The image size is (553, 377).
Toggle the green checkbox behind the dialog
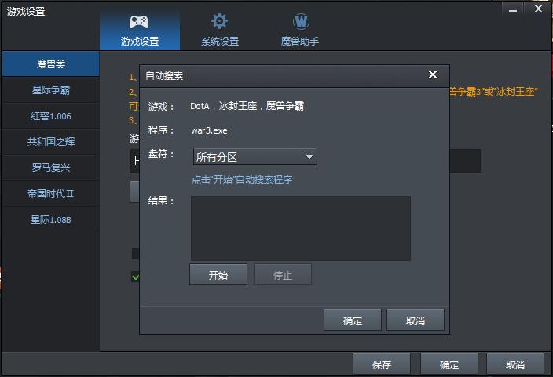pyautogui.click(x=135, y=276)
